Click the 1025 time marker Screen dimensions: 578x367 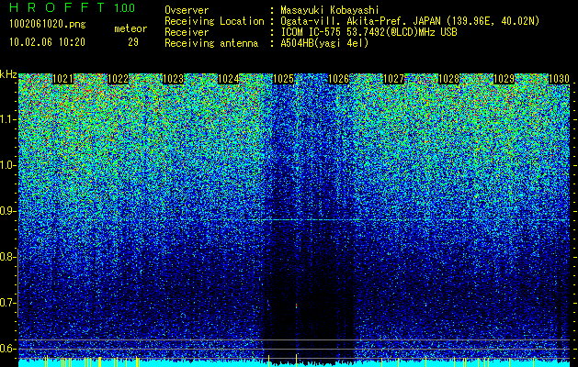click(x=283, y=79)
